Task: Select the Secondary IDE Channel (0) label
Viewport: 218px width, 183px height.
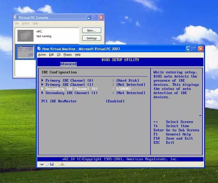Action: (x=71, y=89)
